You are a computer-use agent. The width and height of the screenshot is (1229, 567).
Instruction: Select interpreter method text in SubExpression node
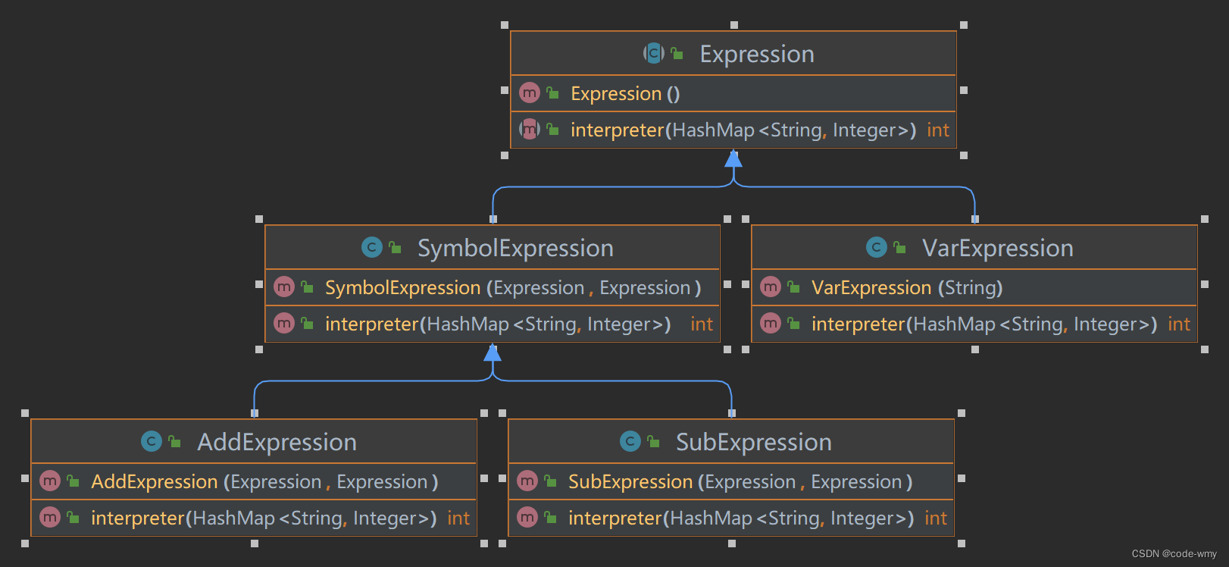point(741,518)
